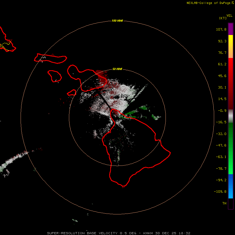The width and height of the screenshot is (235, 235).
Task: Click the blue segment of velocity color bar
Action: pos(231,186)
